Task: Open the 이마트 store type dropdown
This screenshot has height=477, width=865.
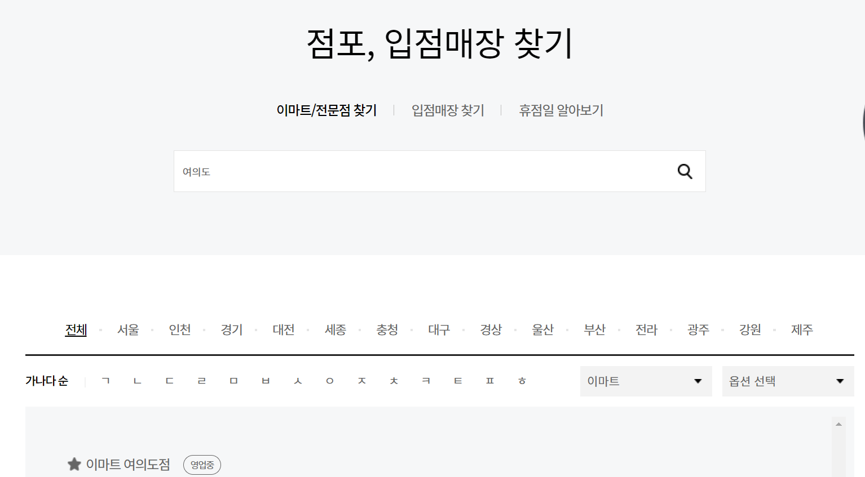Action: 646,381
